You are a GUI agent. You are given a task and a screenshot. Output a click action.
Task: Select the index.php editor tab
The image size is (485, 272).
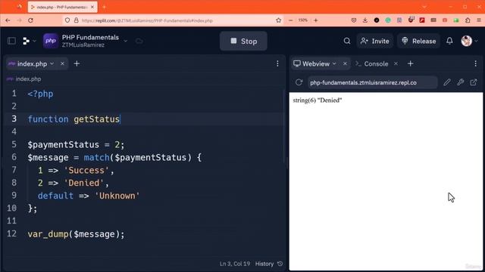(x=32, y=63)
